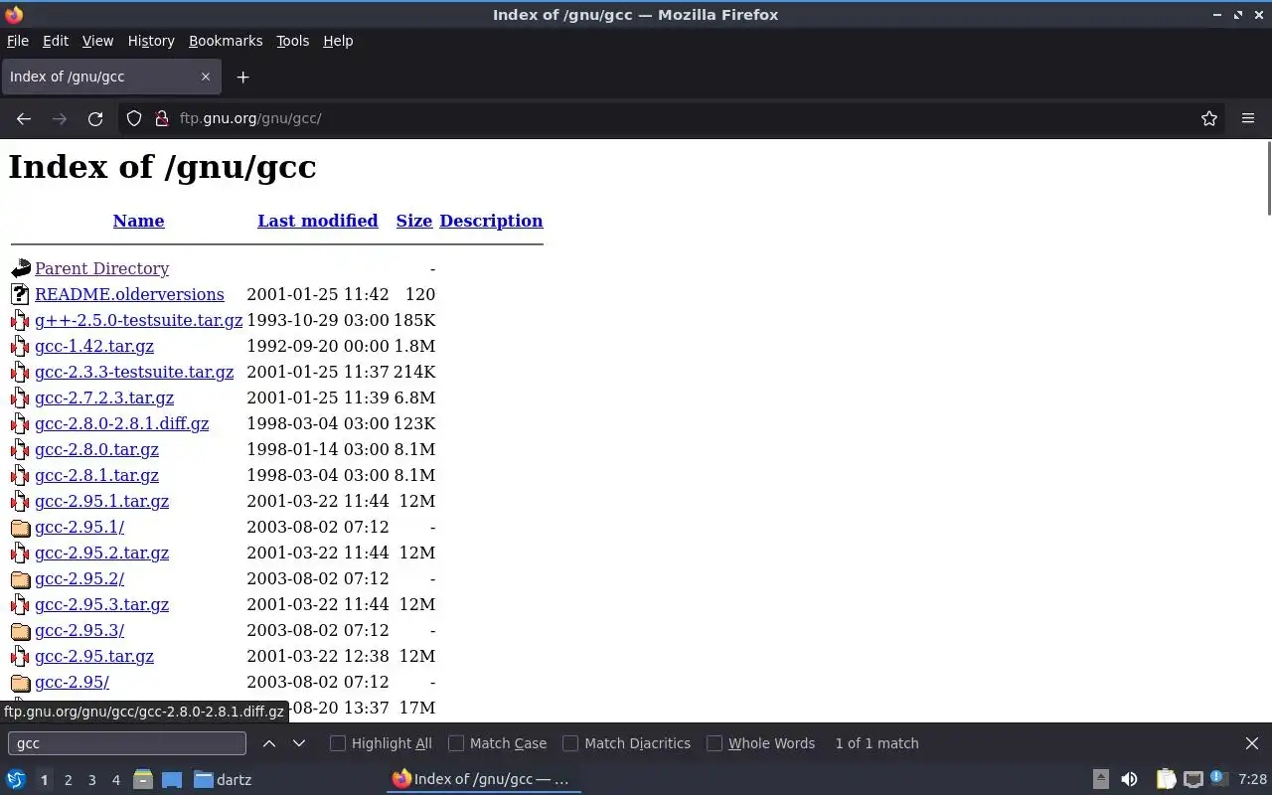The height and width of the screenshot is (795, 1272).
Task: Open the gcc-2.95.1.tar.gz link
Action: pyautogui.click(x=101, y=501)
